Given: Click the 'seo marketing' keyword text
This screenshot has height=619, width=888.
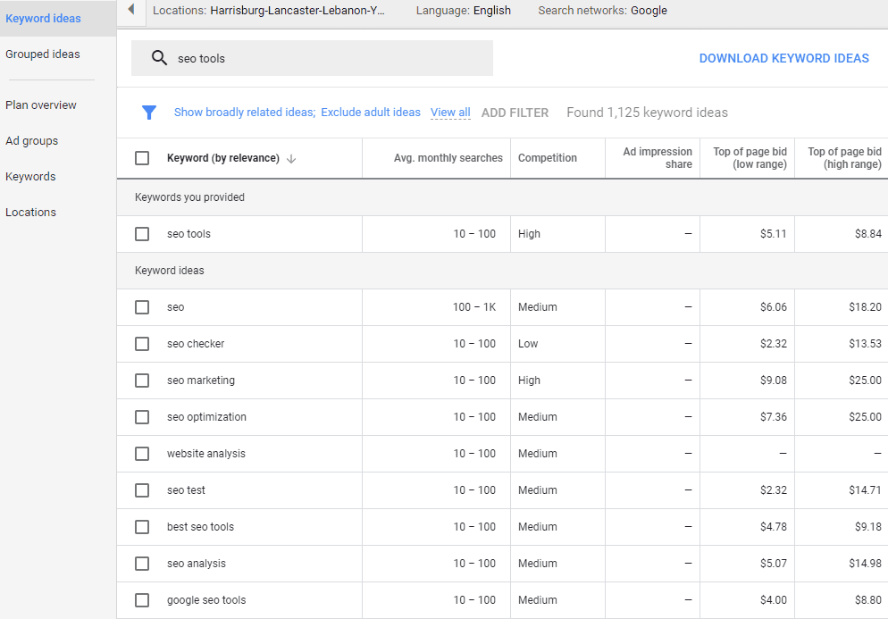Looking at the screenshot, I should 200,381.
